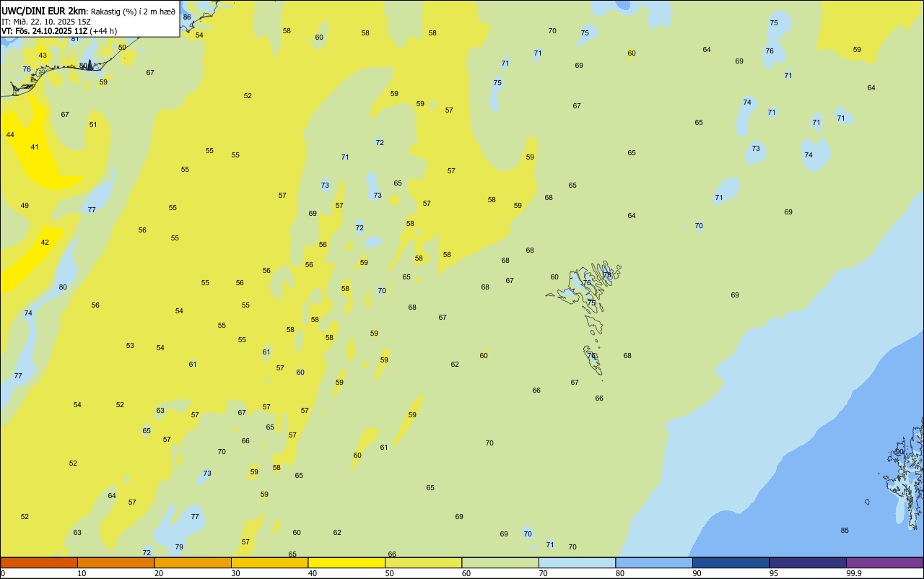Pick the 20–30 amber legend swatch
This screenshot has width=924, height=579.
[x=193, y=562]
